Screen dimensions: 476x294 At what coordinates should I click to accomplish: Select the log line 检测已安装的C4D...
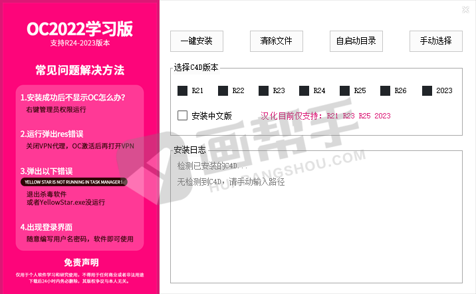pos(212,166)
